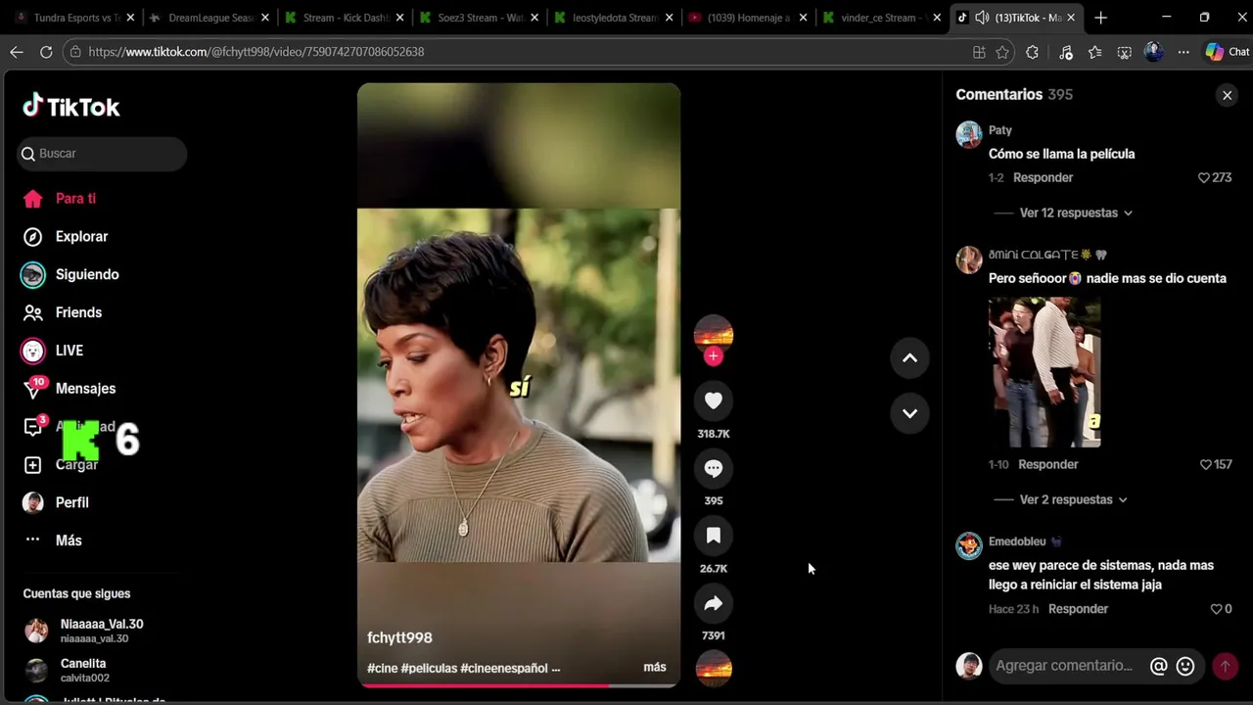The height and width of the screenshot is (705, 1253).
Task: Open the Explorar page
Action: tap(65, 237)
